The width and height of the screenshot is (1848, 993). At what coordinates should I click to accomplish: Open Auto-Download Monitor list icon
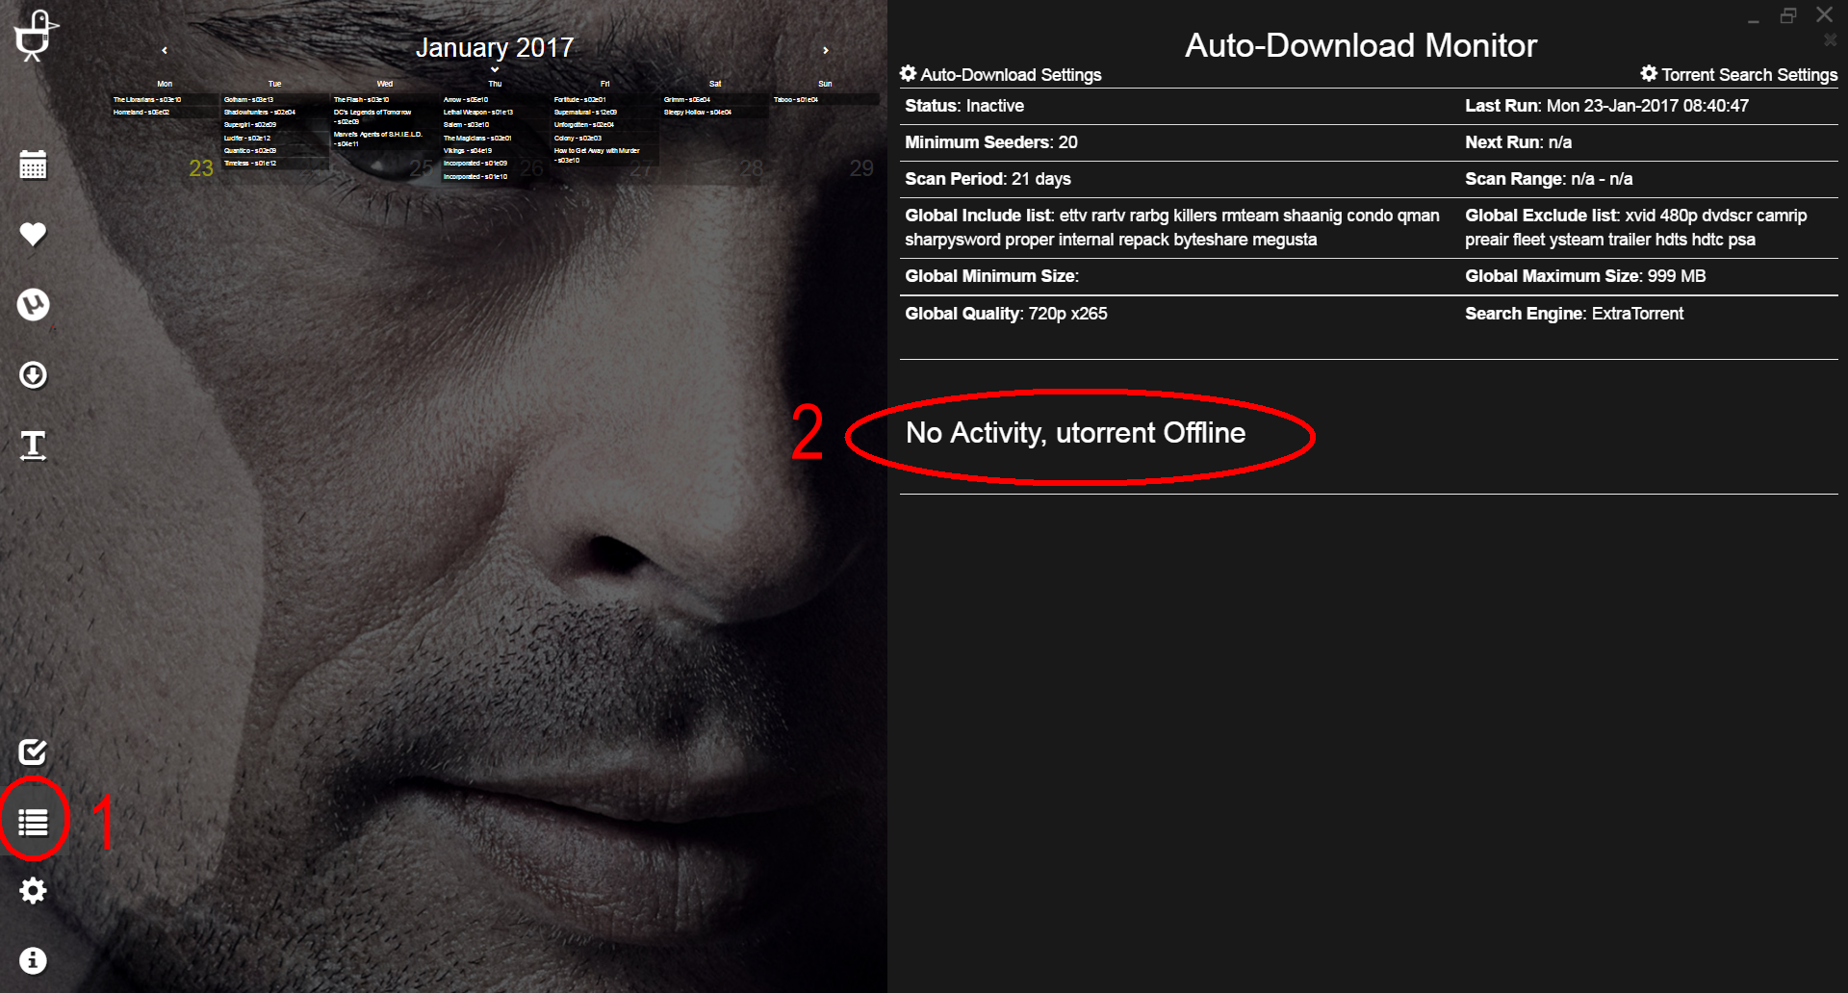33,822
